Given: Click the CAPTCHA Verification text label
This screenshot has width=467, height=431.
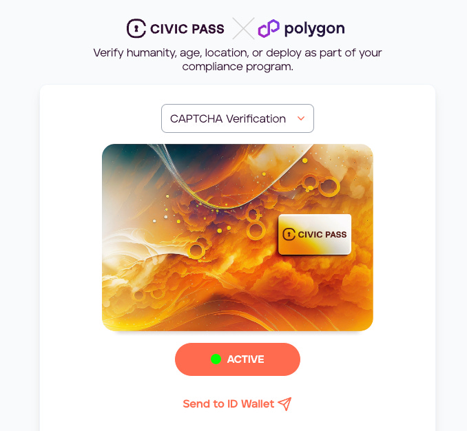Looking at the screenshot, I should pyautogui.click(x=228, y=118).
